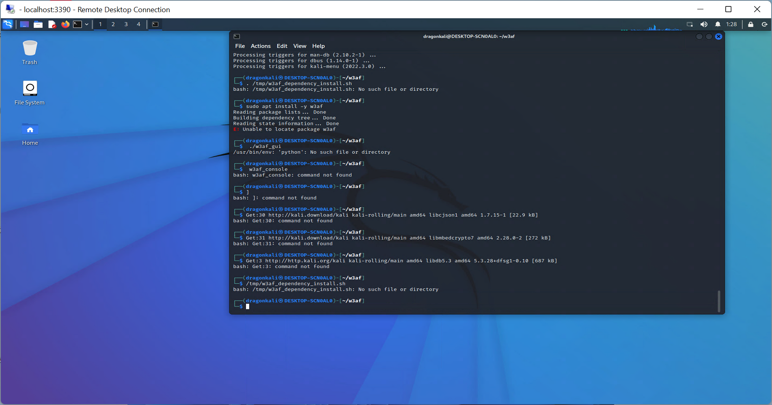Close the Remote Desktop Connection window

pyautogui.click(x=757, y=9)
